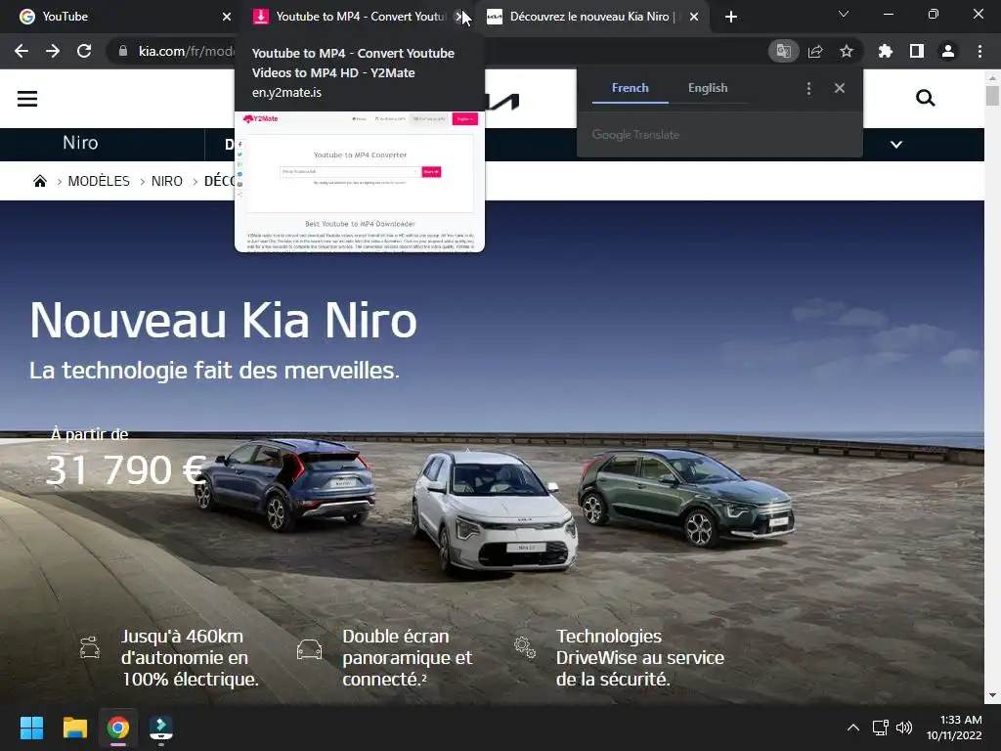Toggle the browser side panel
1001x751 pixels.
coord(917,51)
